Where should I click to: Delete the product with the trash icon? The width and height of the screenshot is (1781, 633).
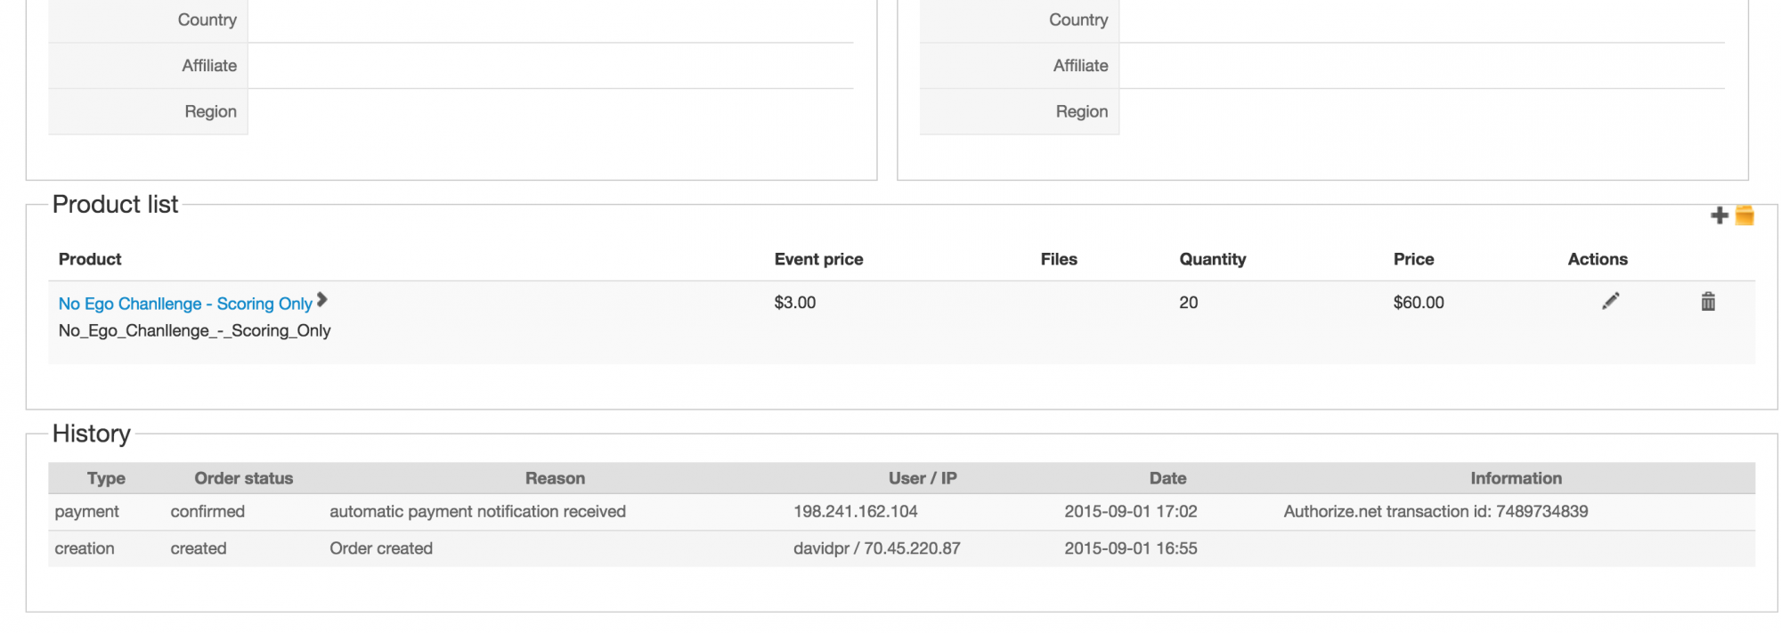(1708, 302)
